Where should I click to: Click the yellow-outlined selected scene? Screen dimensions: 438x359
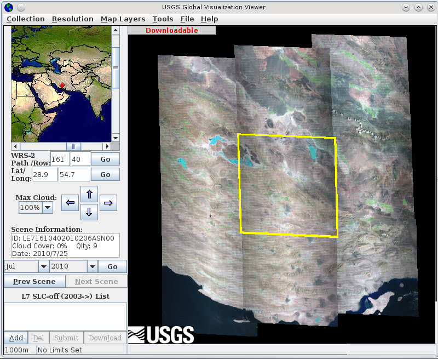288,186
